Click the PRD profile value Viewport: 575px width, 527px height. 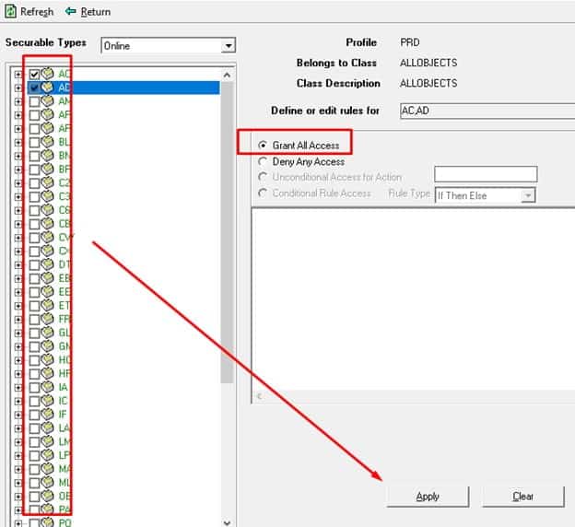tap(410, 42)
